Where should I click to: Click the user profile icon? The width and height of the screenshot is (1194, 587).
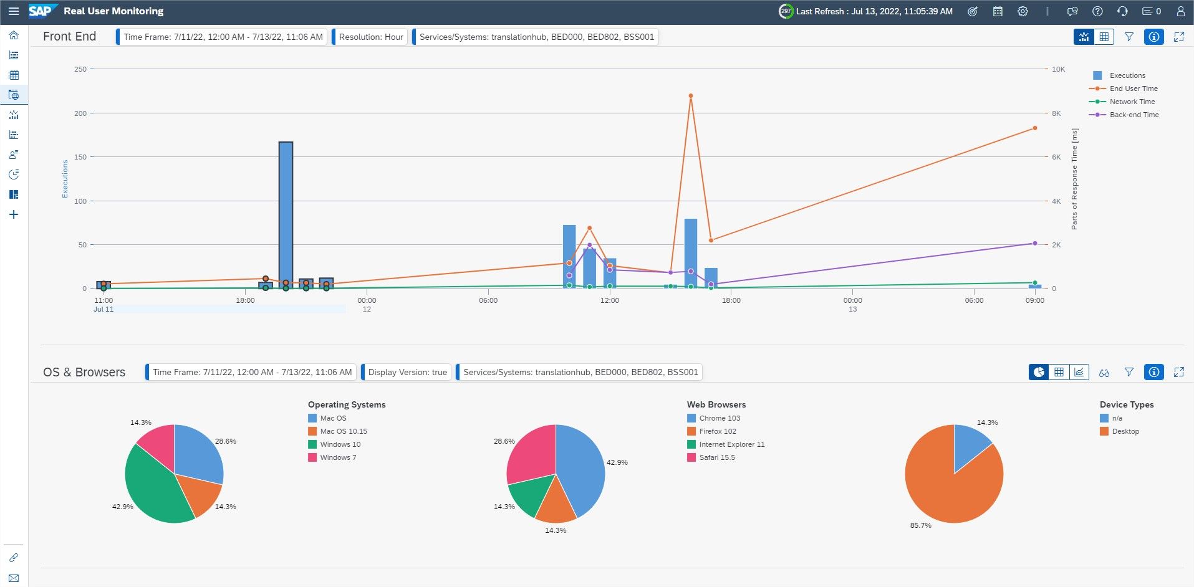(1180, 11)
